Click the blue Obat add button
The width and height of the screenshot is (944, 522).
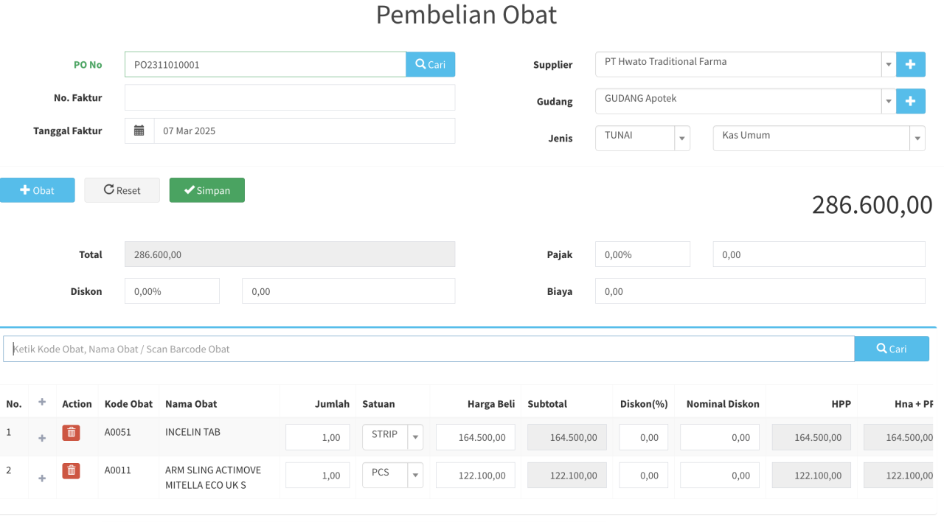click(x=37, y=190)
